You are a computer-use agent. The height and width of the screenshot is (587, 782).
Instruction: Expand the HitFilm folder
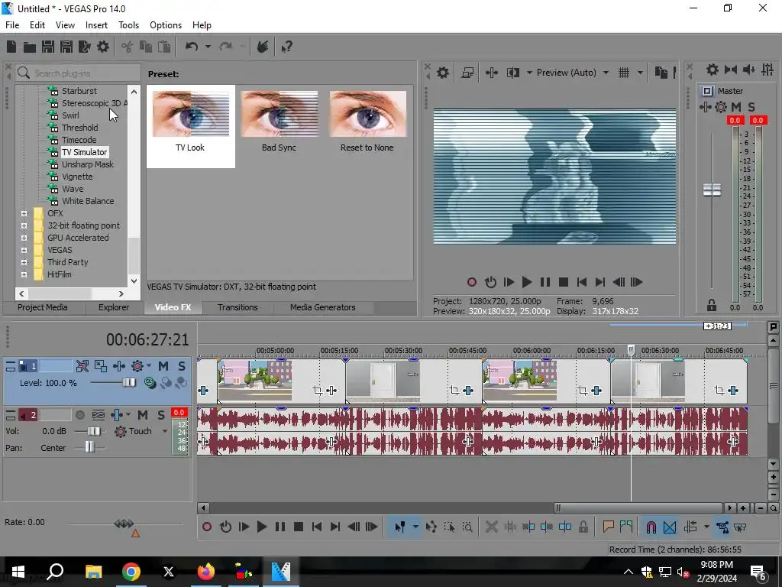[24, 274]
